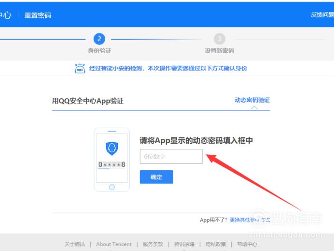Click the 确定 confirm button
Viewport: 334px width, 251px height.
tap(156, 177)
